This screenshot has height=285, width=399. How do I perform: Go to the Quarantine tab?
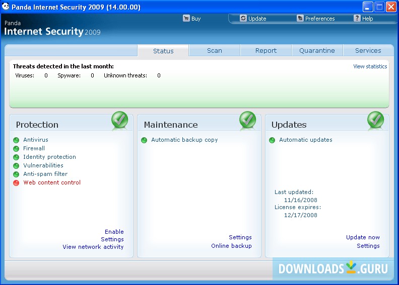click(317, 50)
